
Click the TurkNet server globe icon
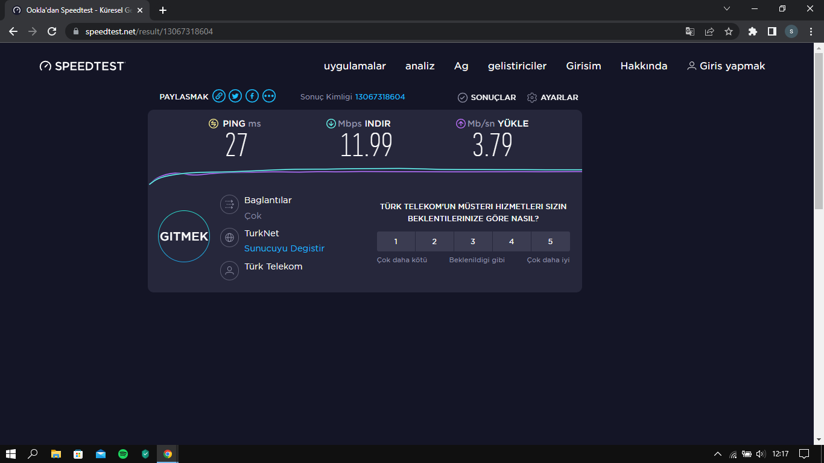[x=229, y=238]
